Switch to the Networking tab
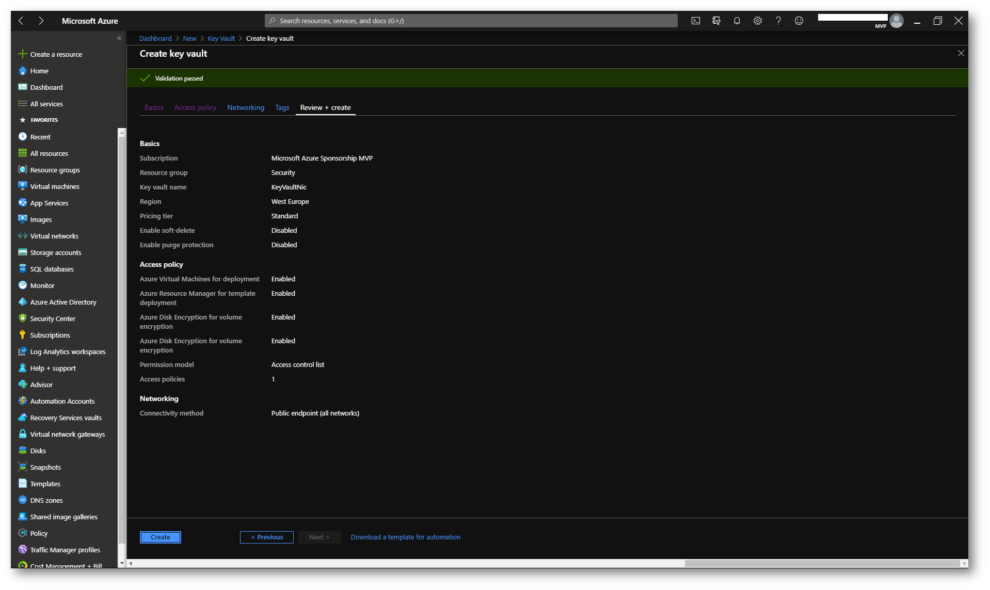 246,107
